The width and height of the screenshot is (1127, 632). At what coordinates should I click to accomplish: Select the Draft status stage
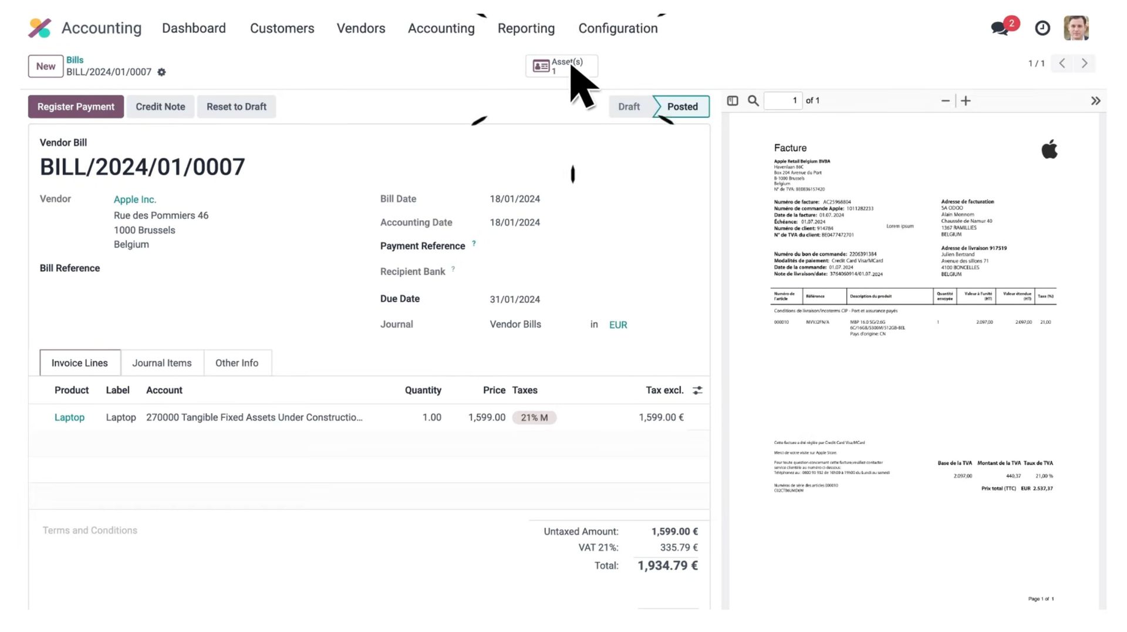click(629, 107)
